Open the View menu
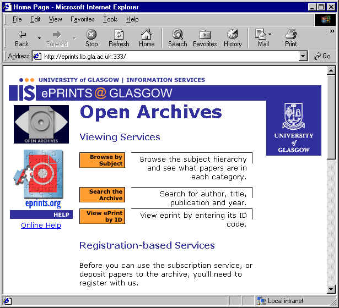This screenshot has height=308, width=339. click(55, 19)
